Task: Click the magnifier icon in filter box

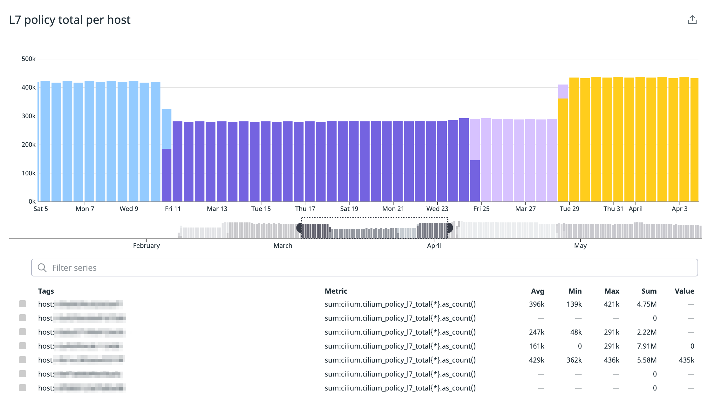Action: click(x=42, y=268)
